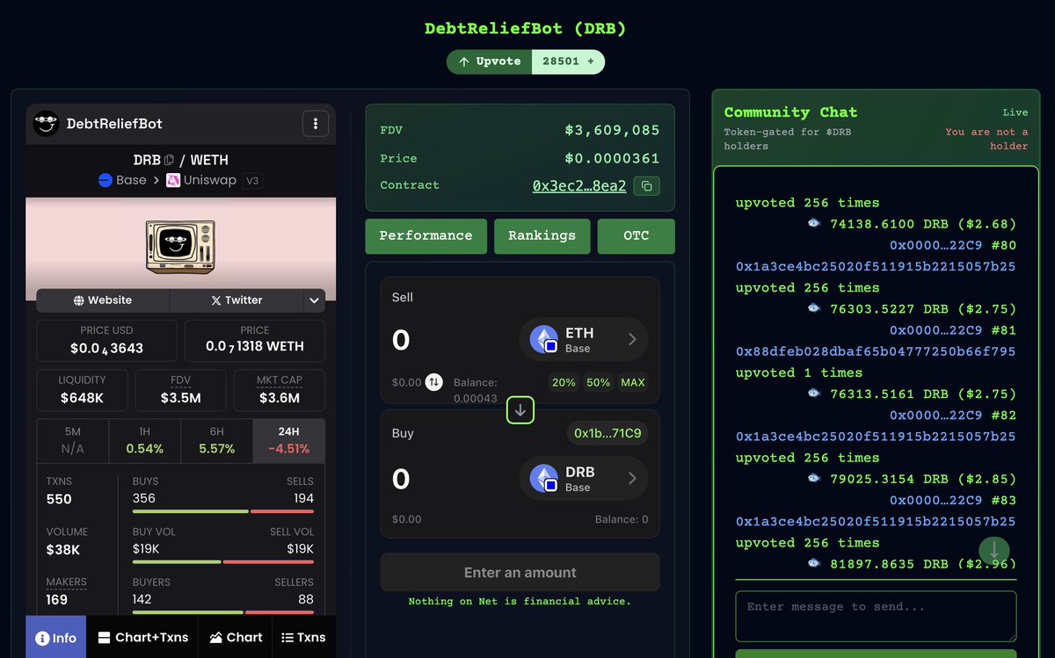Image resolution: width=1055 pixels, height=658 pixels.
Task: Toggle USD/token input swap icon
Action: [434, 382]
